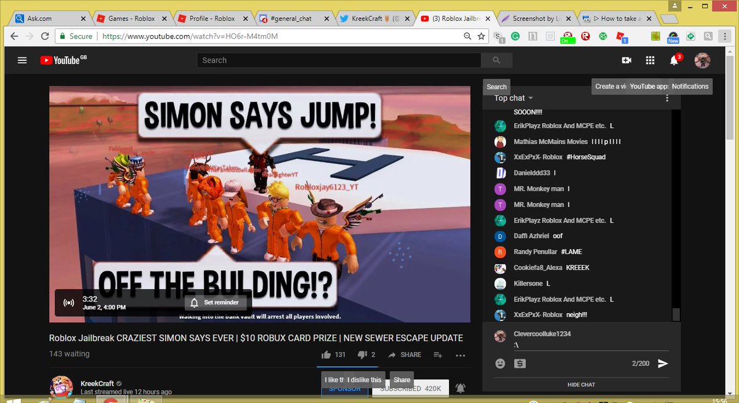Send the chat message with arrow

click(663, 364)
